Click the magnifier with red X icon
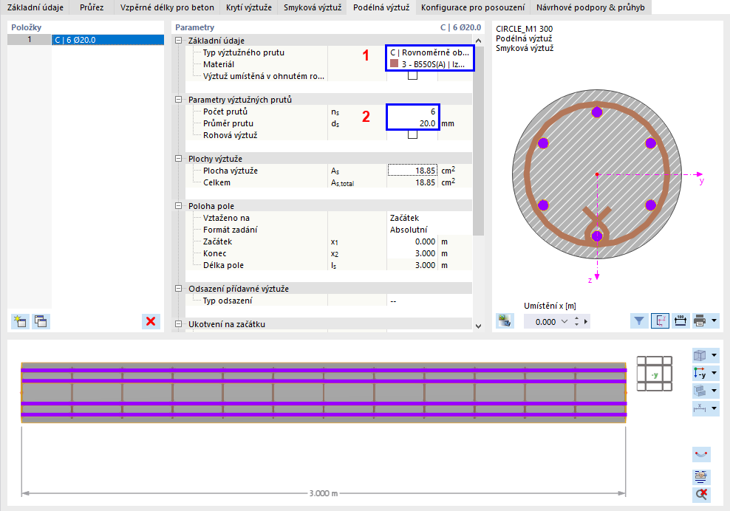The height and width of the screenshot is (511, 730). [x=701, y=494]
